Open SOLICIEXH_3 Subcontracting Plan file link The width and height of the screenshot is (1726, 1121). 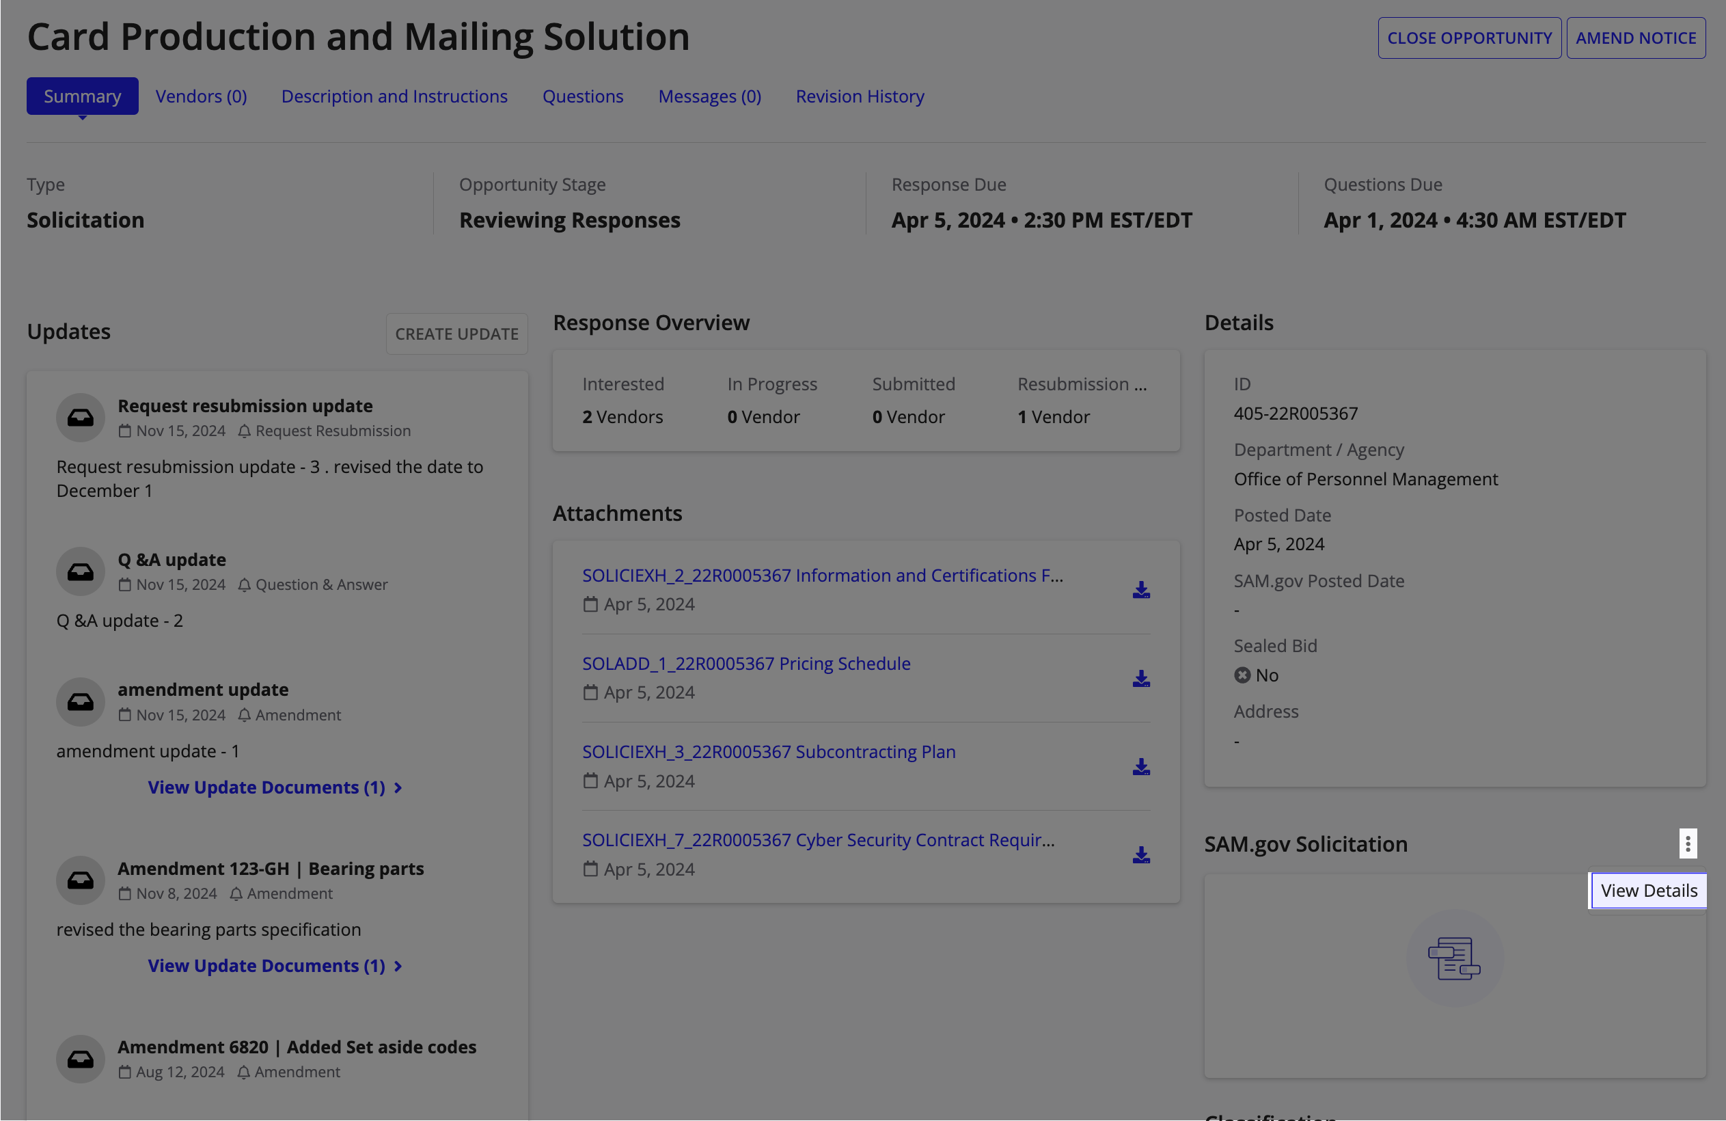click(768, 752)
